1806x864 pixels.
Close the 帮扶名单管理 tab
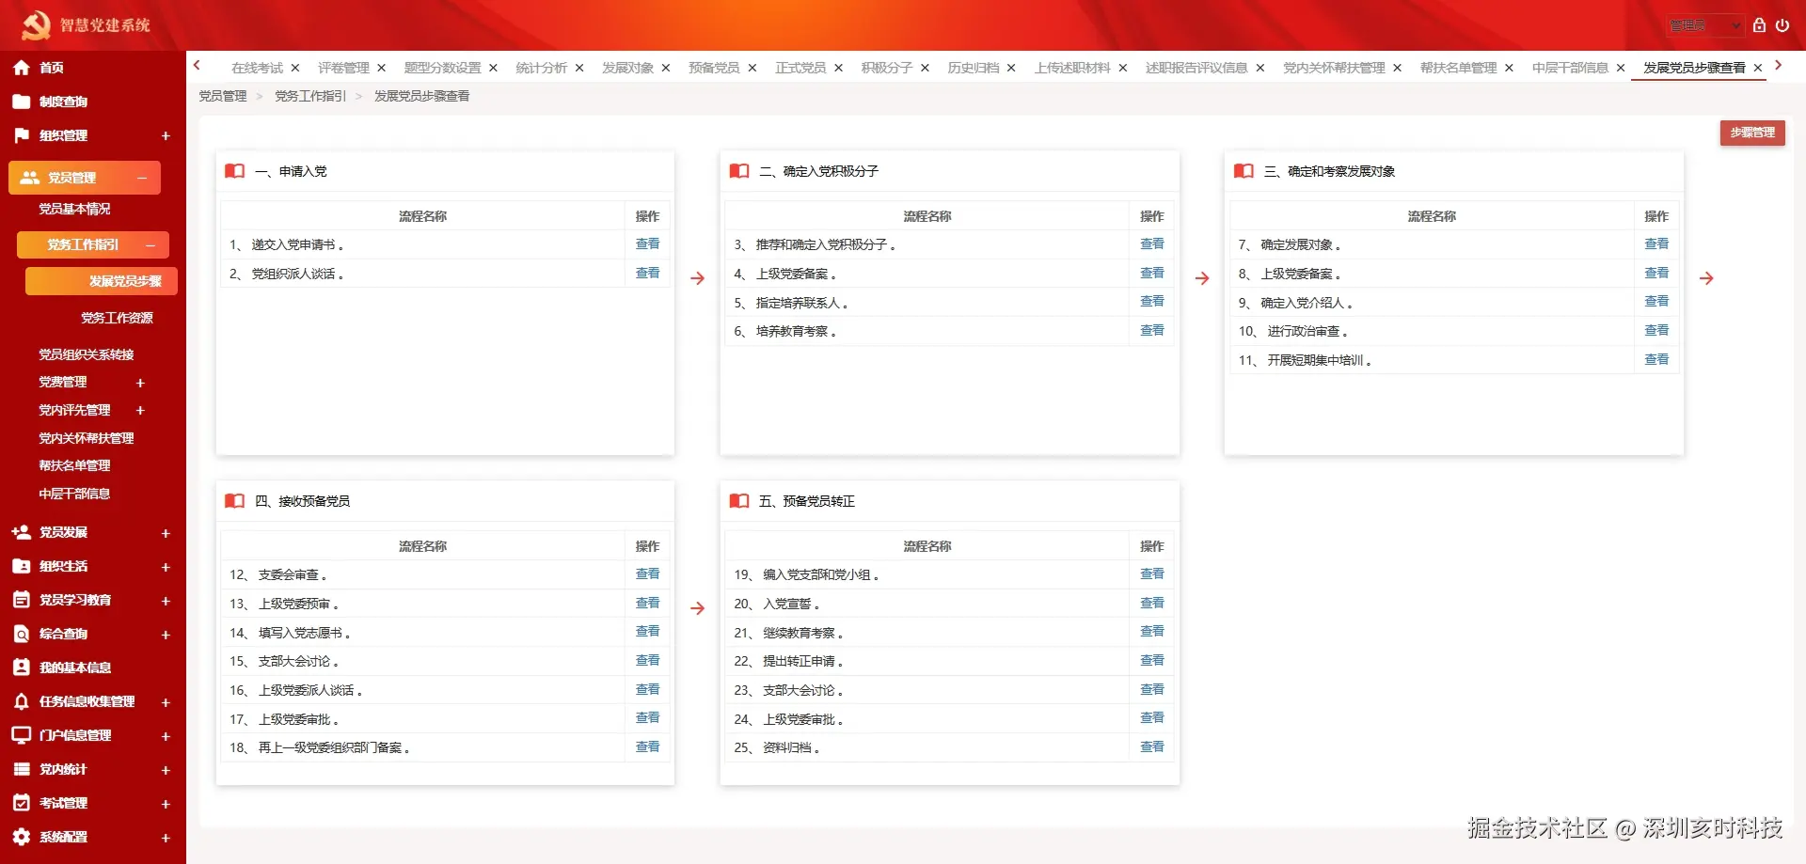[1509, 68]
